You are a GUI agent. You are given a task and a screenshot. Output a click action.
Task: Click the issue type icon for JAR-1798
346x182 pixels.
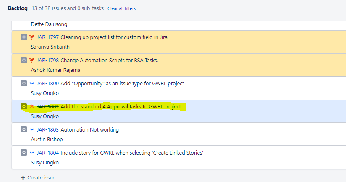tap(24, 60)
